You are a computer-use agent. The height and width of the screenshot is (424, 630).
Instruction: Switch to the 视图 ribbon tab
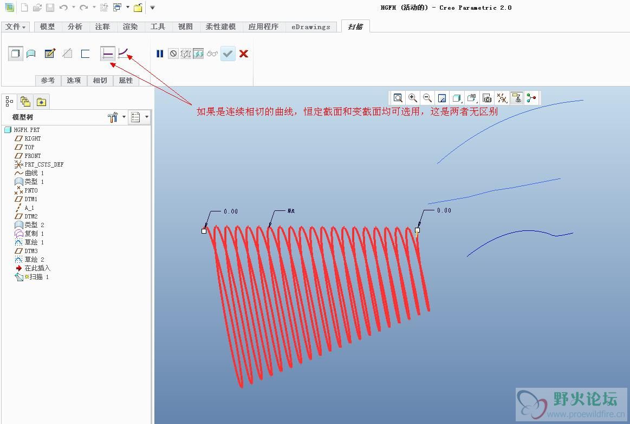pyautogui.click(x=185, y=27)
